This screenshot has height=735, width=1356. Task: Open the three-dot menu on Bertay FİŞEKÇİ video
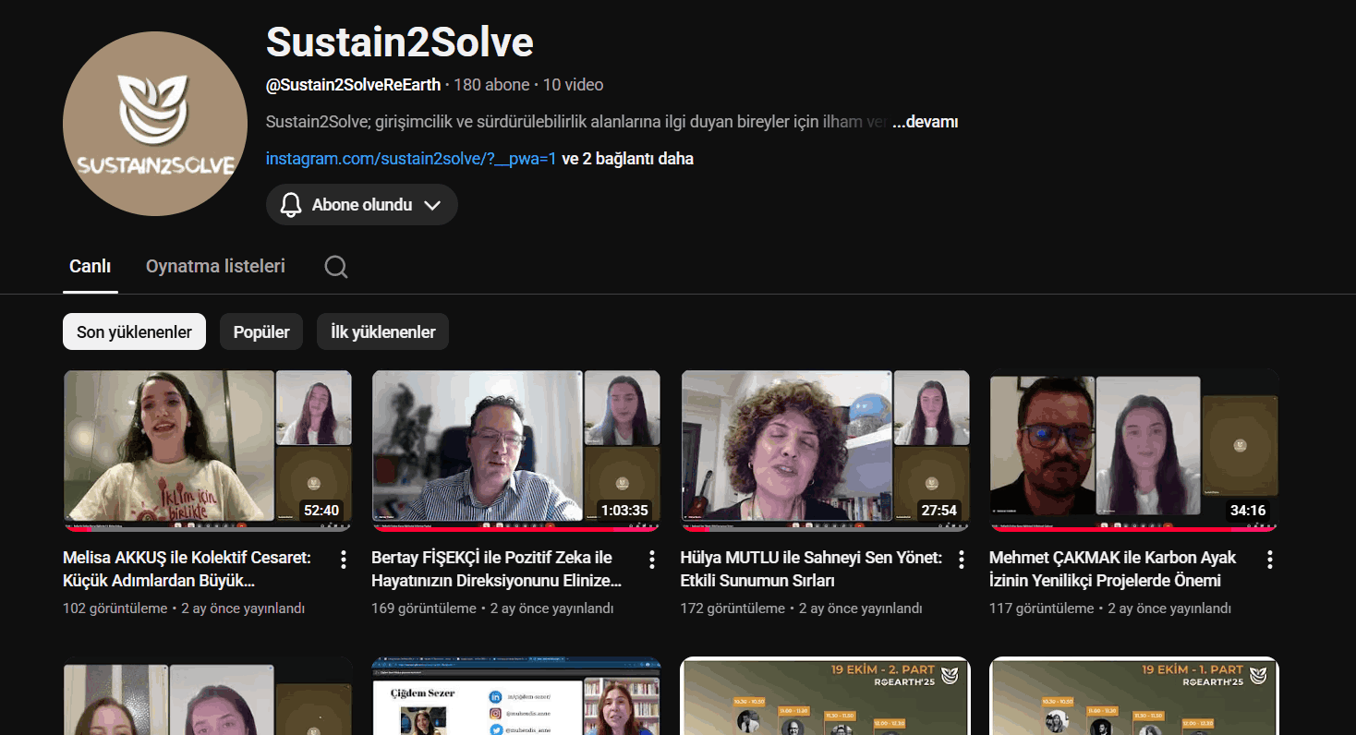pyautogui.click(x=651, y=560)
